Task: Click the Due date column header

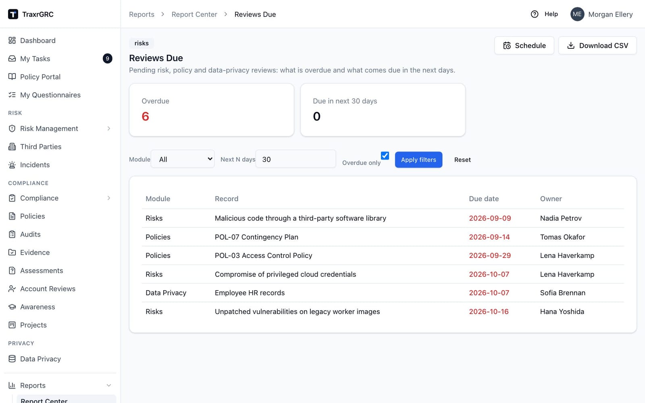Action: (484, 199)
